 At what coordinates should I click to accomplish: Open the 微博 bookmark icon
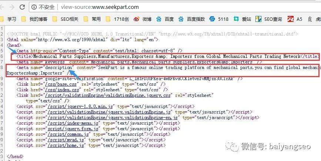click(136, 19)
